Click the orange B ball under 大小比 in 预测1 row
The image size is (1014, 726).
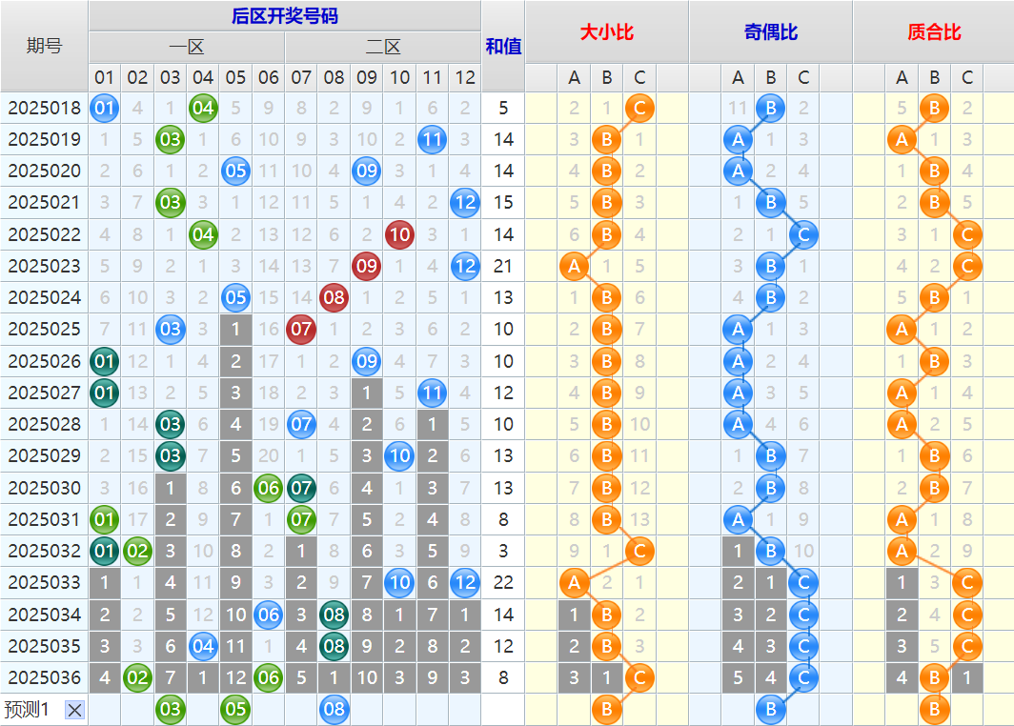pyautogui.click(x=606, y=709)
